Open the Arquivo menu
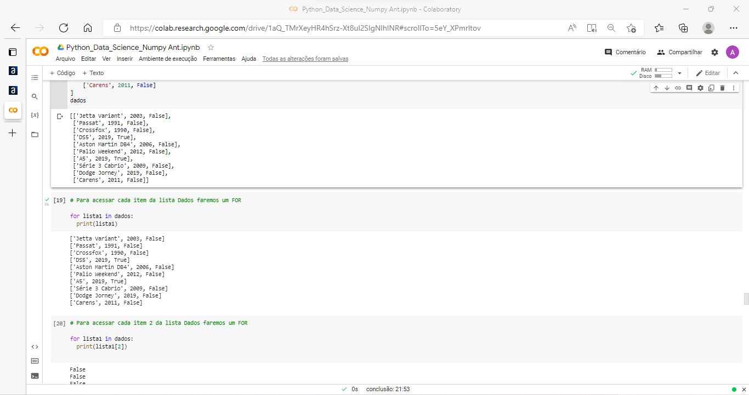Image resolution: width=749 pixels, height=395 pixels. point(66,59)
